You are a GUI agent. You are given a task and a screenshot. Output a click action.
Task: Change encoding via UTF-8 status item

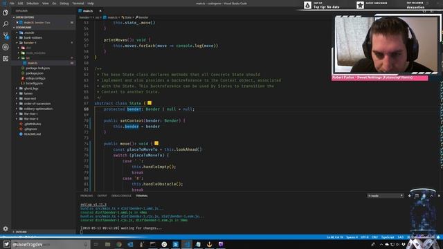[365, 237]
